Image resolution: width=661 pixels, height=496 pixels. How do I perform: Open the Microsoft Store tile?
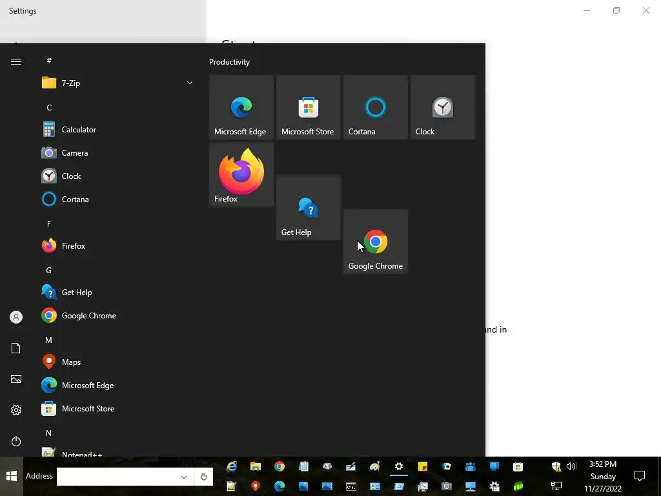[x=308, y=107]
